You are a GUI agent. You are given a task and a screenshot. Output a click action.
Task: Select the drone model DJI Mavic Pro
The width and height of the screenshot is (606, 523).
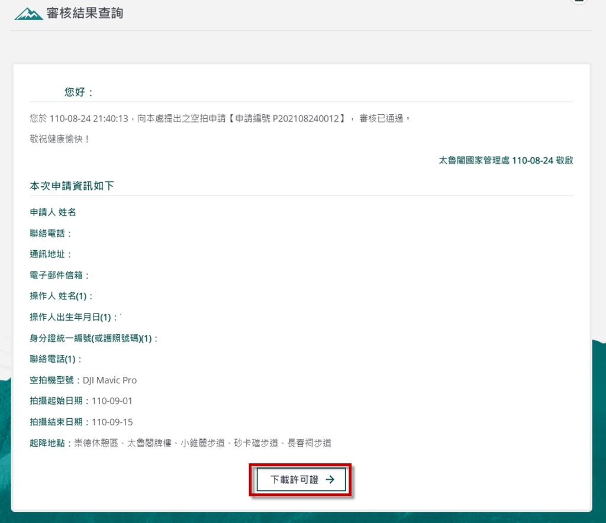point(109,380)
